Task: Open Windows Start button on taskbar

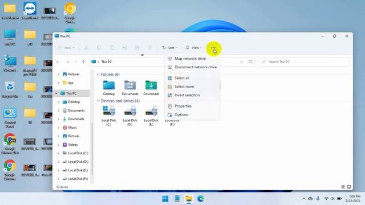Action: (165, 199)
